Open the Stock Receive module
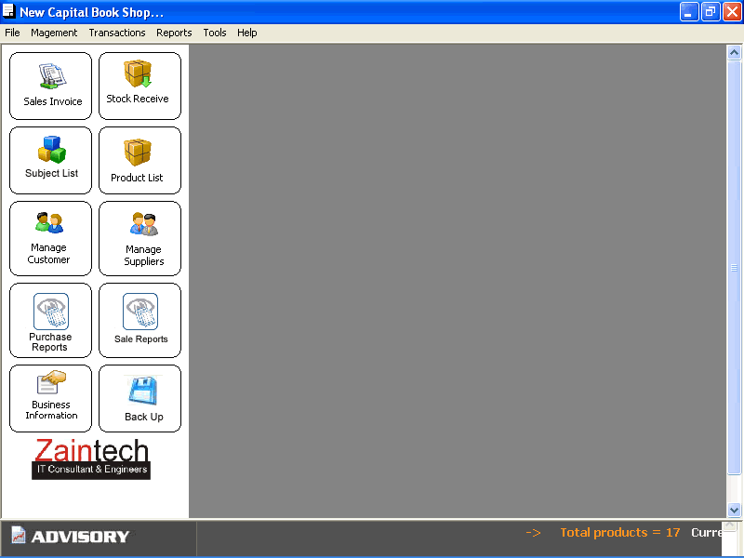 139,74
